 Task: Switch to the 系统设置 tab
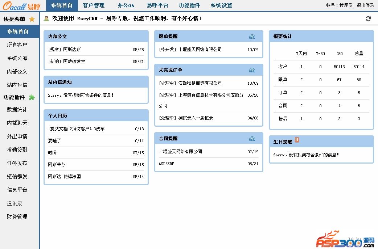point(221,5)
